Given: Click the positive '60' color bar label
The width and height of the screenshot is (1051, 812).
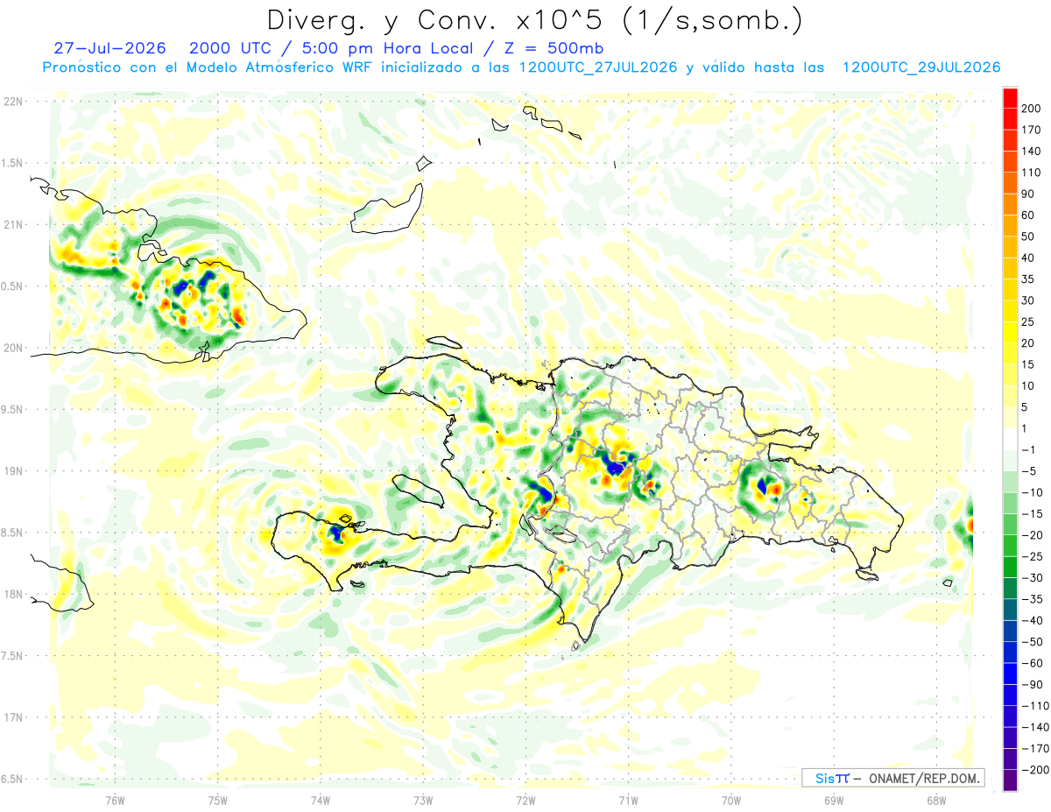Looking at the screenshot, I should [1028, 215].
